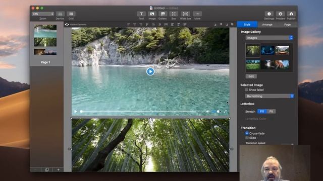Click the Device toolbar button
The height and width of the screenshot is (181, 323).
(60, 14)
